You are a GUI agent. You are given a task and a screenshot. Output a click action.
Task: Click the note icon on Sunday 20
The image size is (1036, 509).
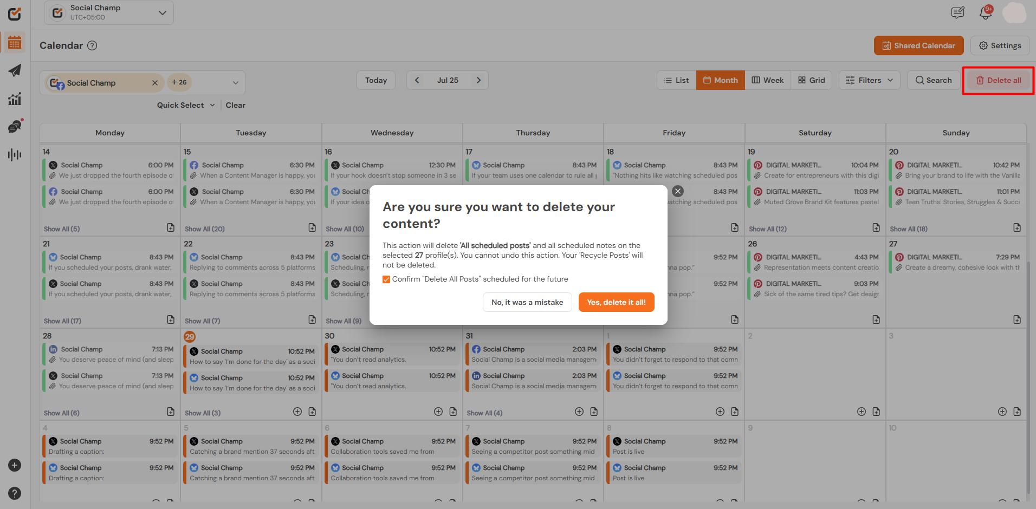(1017, 227)
